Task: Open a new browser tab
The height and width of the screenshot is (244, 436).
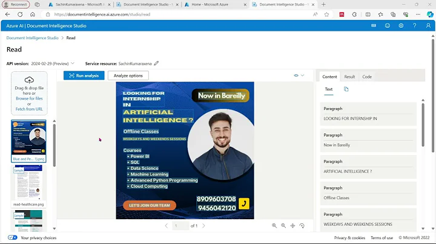Action: click(x=323, y=4)
